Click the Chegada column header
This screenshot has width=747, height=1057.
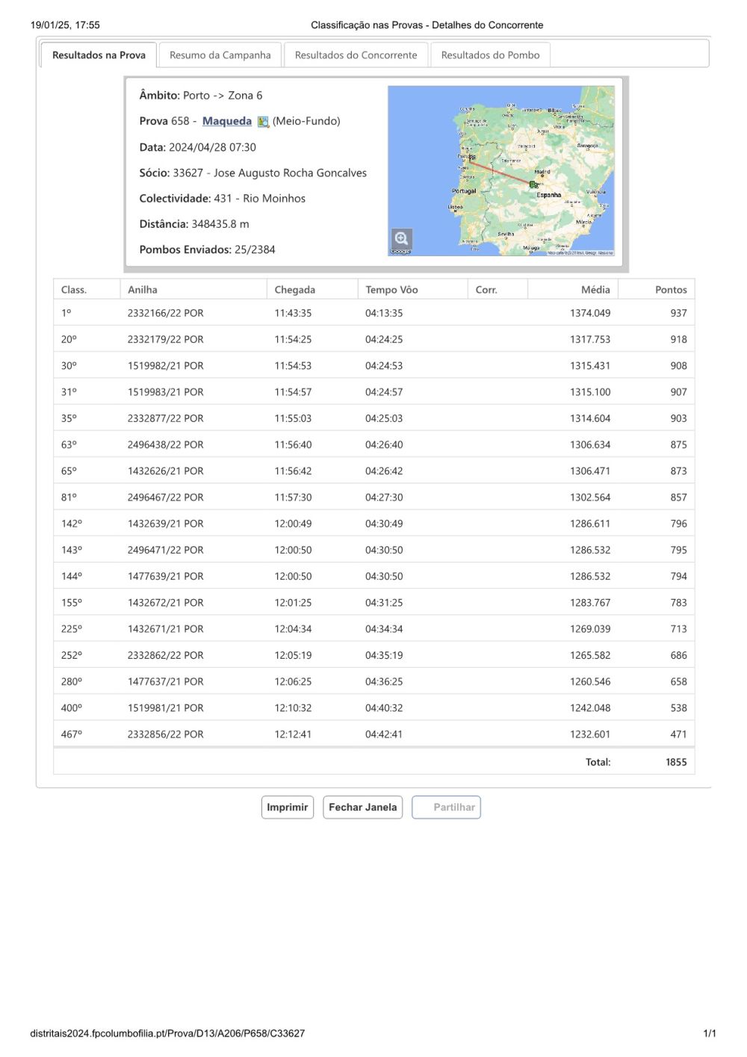tap(294, 290)
